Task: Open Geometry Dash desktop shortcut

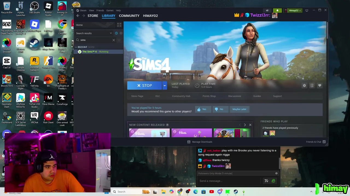Action: click(7, 100)
